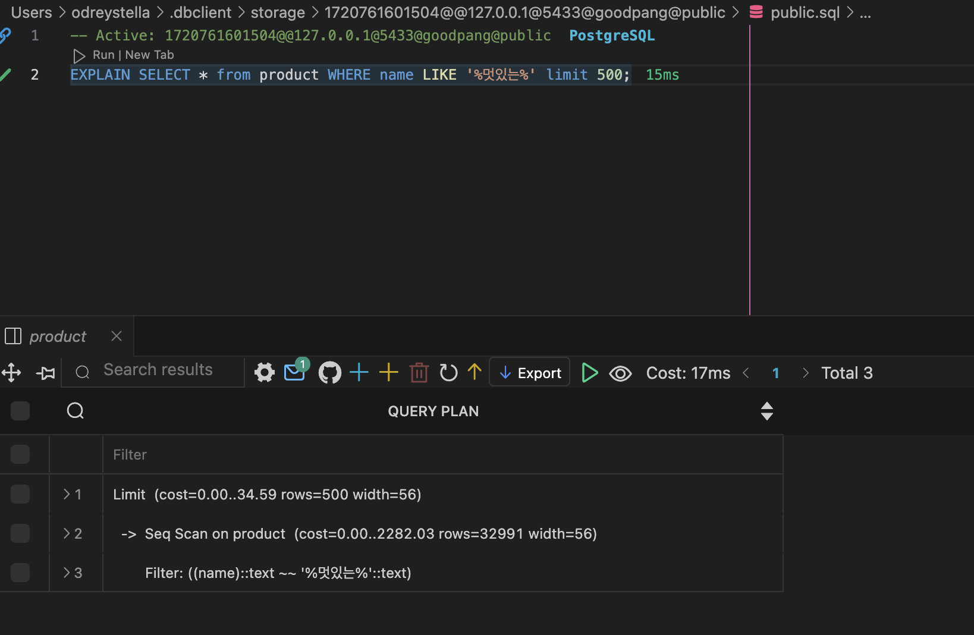Expand row 1 chevron
Viewport: 974px width, 635px height.
(x=67, y=494)
